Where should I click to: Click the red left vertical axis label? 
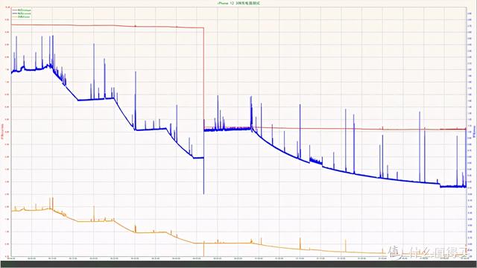coord(3,132)
